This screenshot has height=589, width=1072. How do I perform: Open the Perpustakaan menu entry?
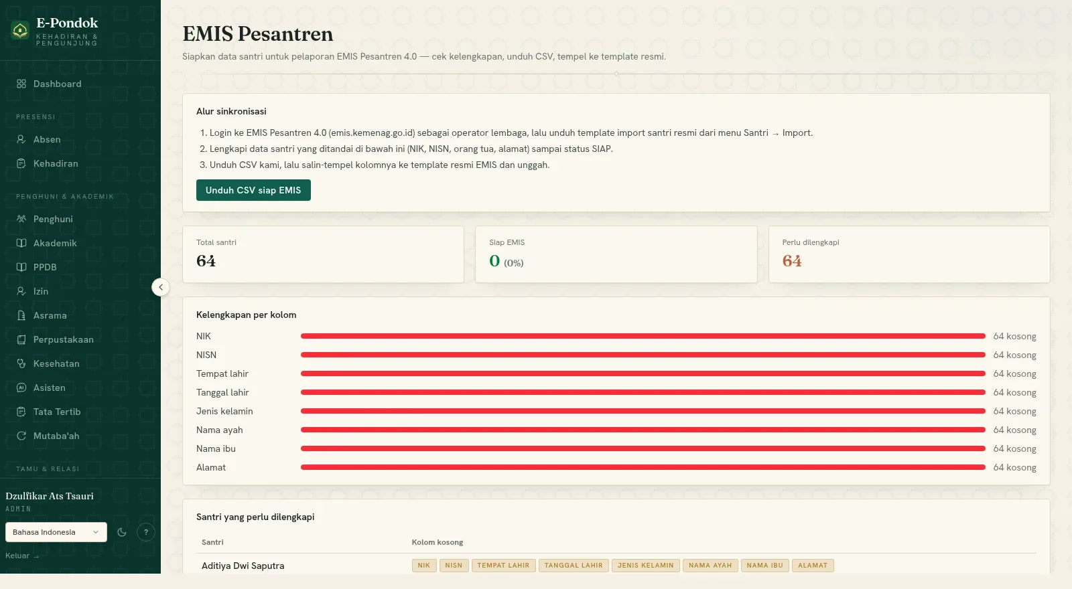coord(80,339)
